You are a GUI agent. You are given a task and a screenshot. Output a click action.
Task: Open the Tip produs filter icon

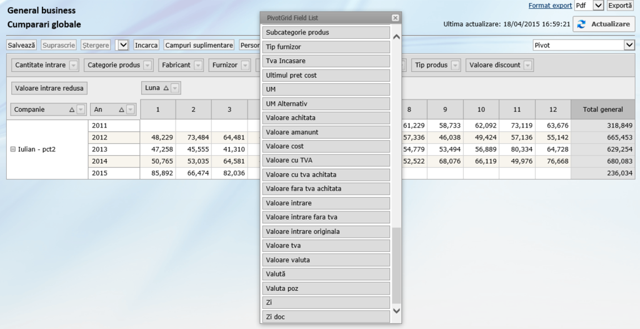456,65
